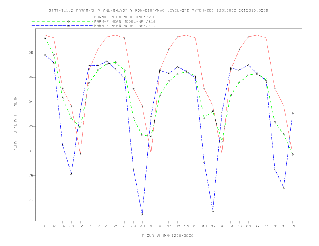Click x-axis tick label 09
Viewport: 319px width, 246px height.
71,226
